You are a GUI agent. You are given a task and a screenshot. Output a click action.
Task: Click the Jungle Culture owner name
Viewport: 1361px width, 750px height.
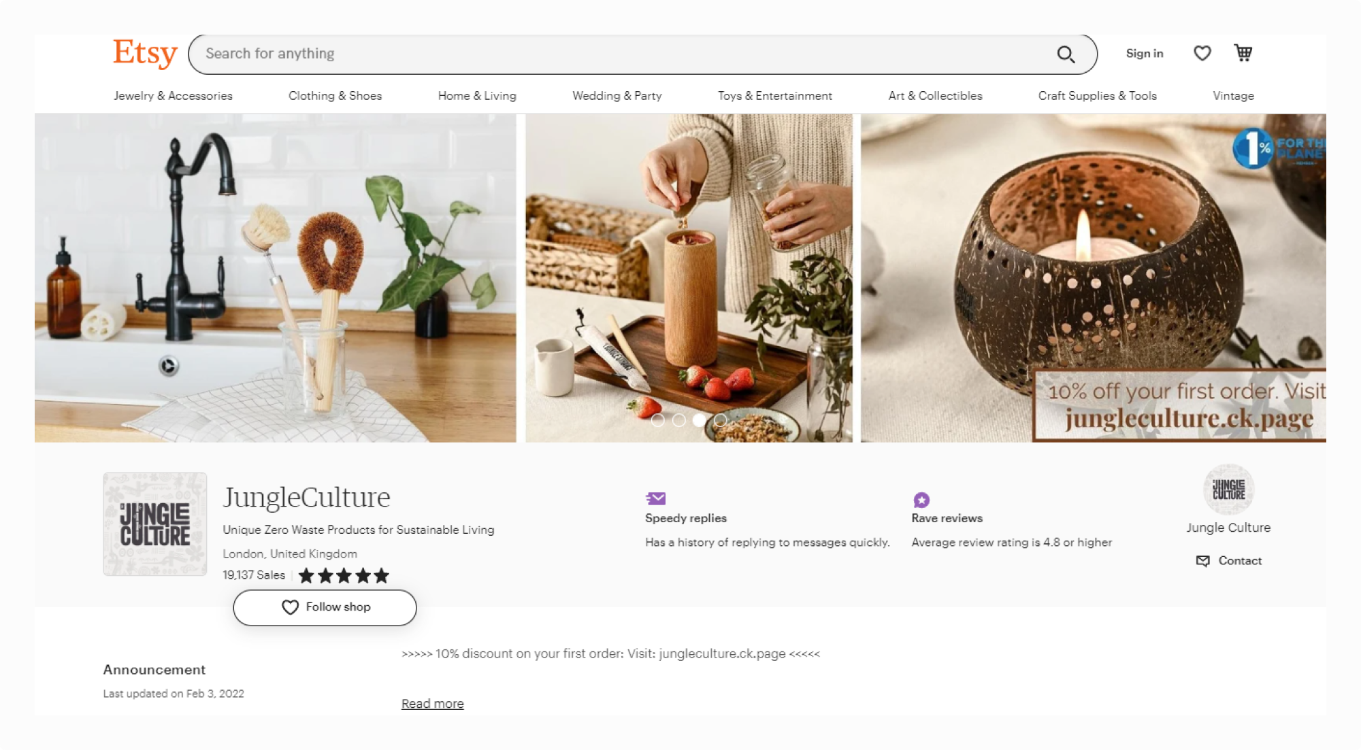pos(1228,528)
